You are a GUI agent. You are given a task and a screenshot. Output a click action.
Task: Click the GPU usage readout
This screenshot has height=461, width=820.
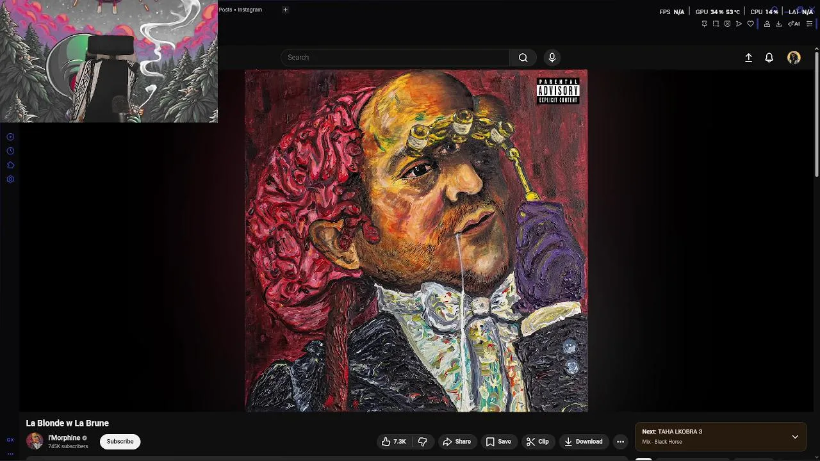coord(717,12)
